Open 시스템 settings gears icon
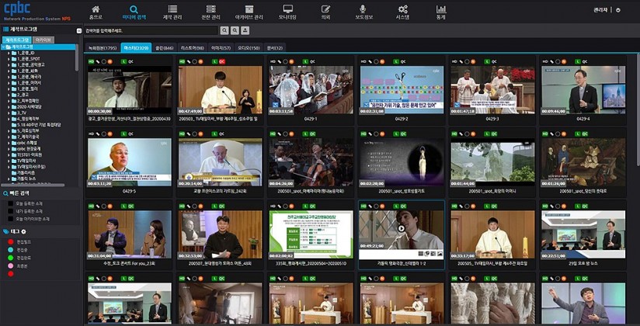The width and height of the screenshot is (640, 326). tap(402, 12)
